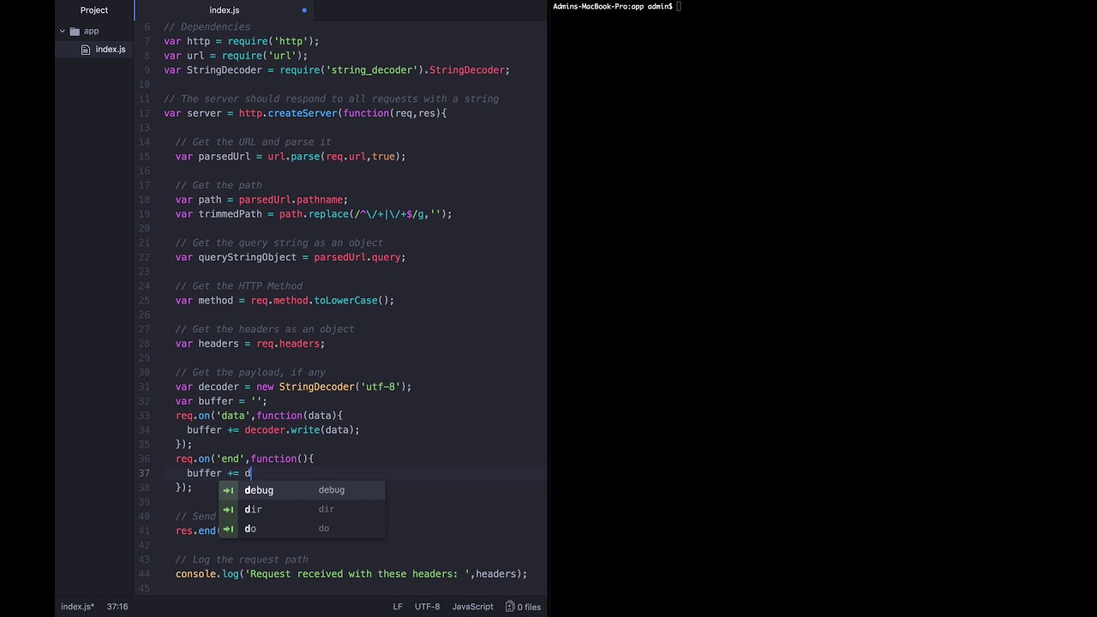The width and height of the screenshot is (1097, 617).
Task: Click the '// Log the request path' comment
Action: tap(241, 560)
